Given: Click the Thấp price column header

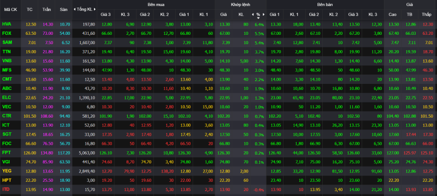Looking at the screenshot, I should coord(426,14).
